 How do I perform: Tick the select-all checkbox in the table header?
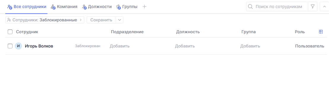click(x=10, y=32)
